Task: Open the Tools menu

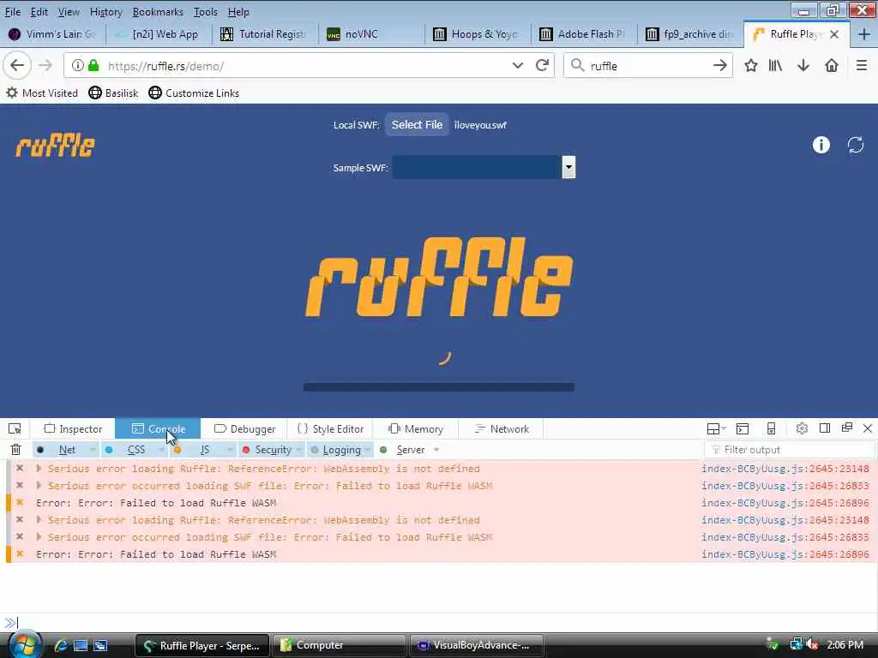Action: [206, 12]
